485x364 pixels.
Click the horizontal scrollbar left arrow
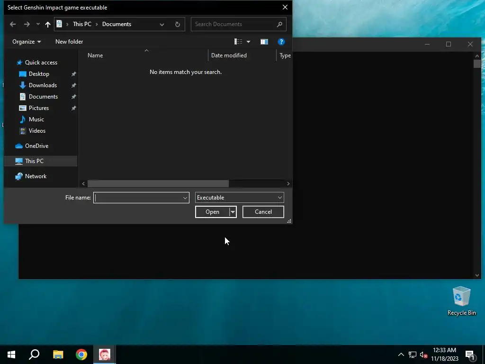83,183
